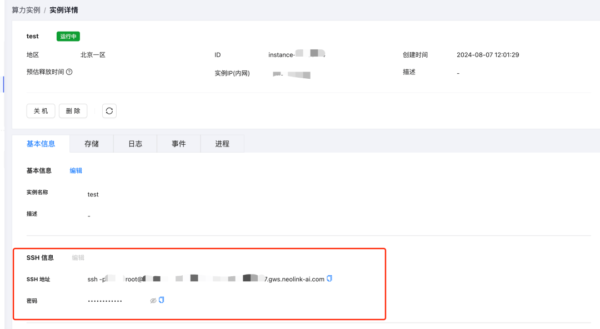Click the instance name test heading
The image size is (600, 329).
[32, 36]
